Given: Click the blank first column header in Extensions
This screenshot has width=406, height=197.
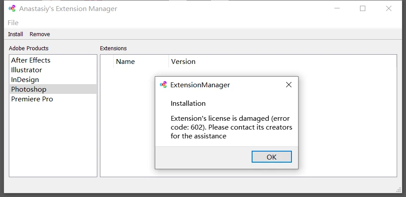Looking at the screenshot, I should pos(107,61).
